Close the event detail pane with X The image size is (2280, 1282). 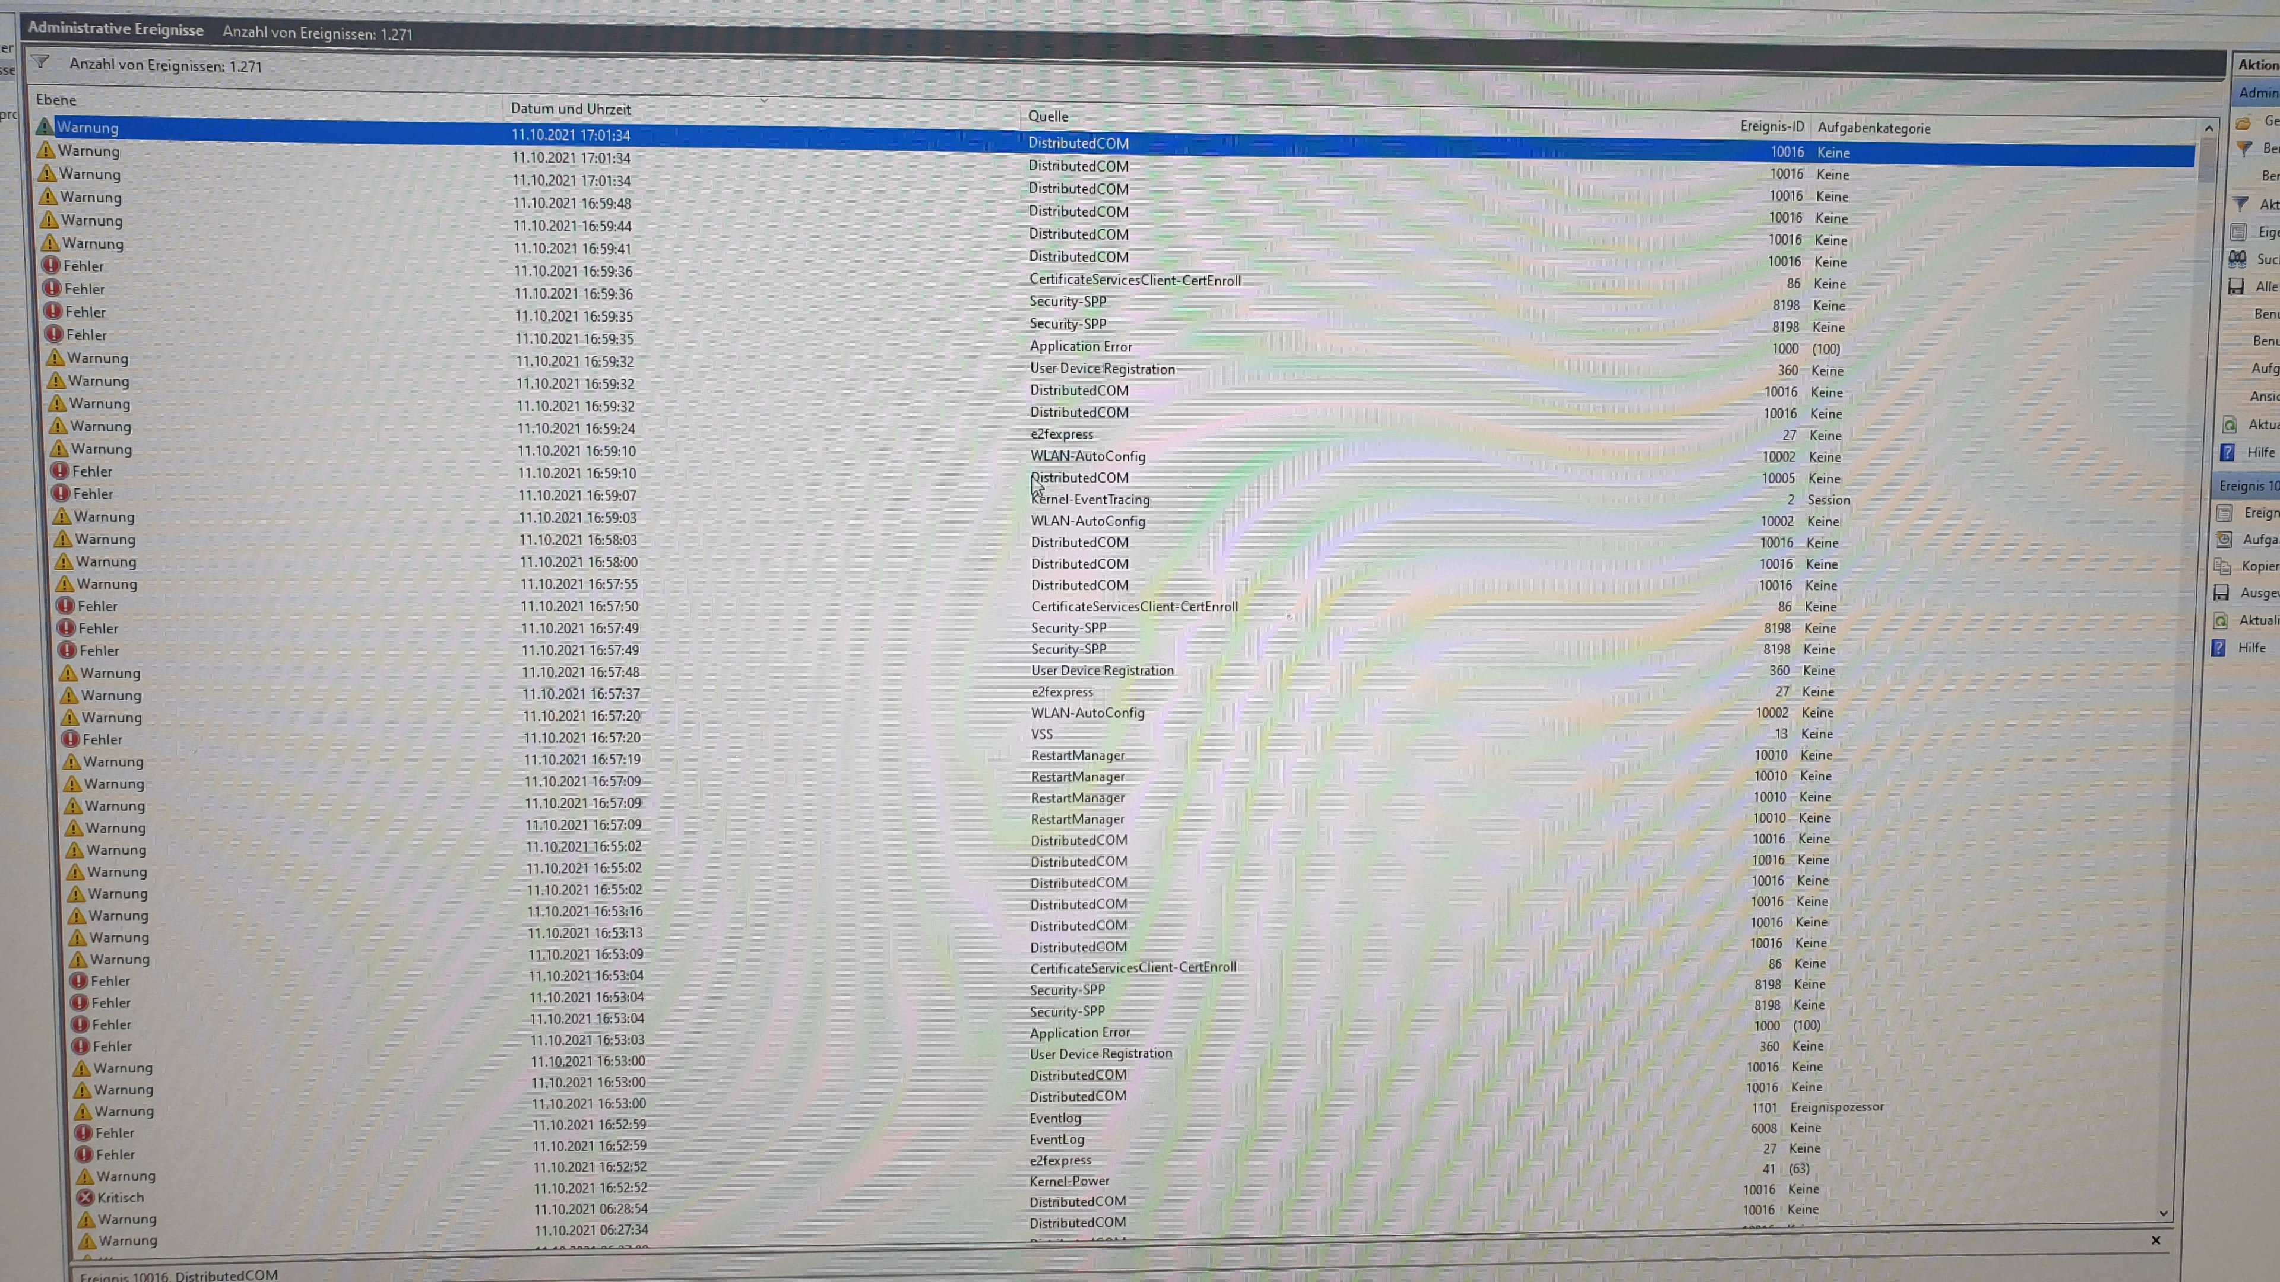click(2155, 1239)
